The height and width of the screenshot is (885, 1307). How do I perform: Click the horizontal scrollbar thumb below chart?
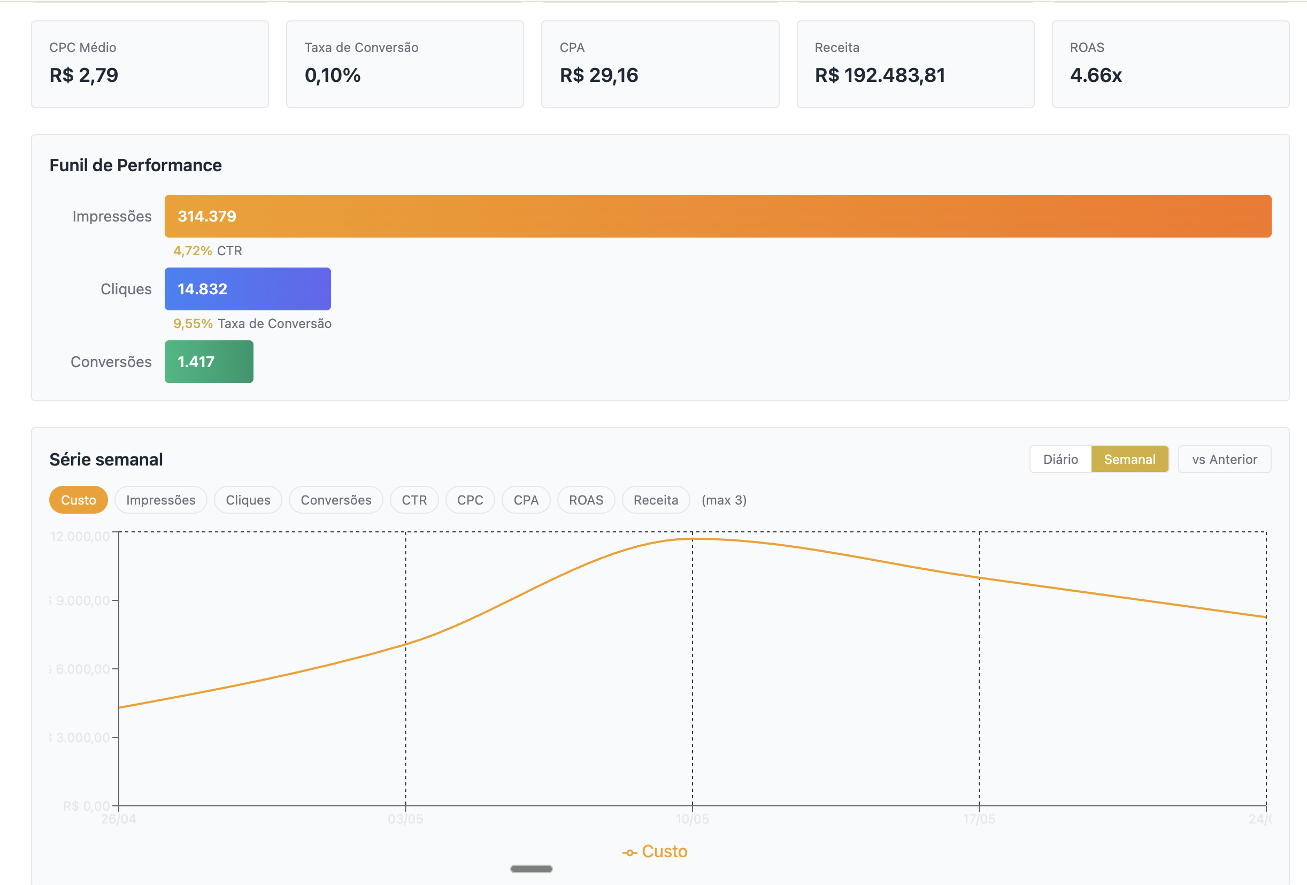pos(532,869)
